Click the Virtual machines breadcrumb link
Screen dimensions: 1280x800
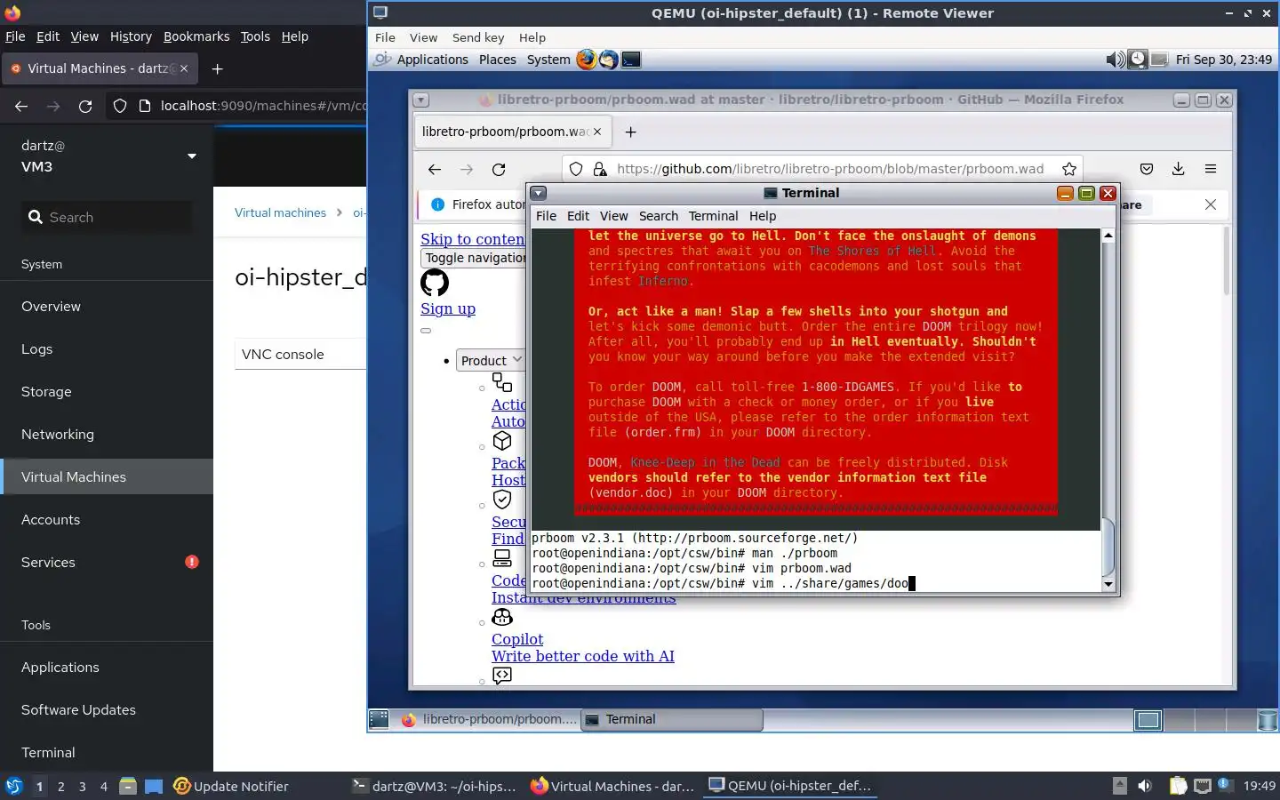pos(280,212)
